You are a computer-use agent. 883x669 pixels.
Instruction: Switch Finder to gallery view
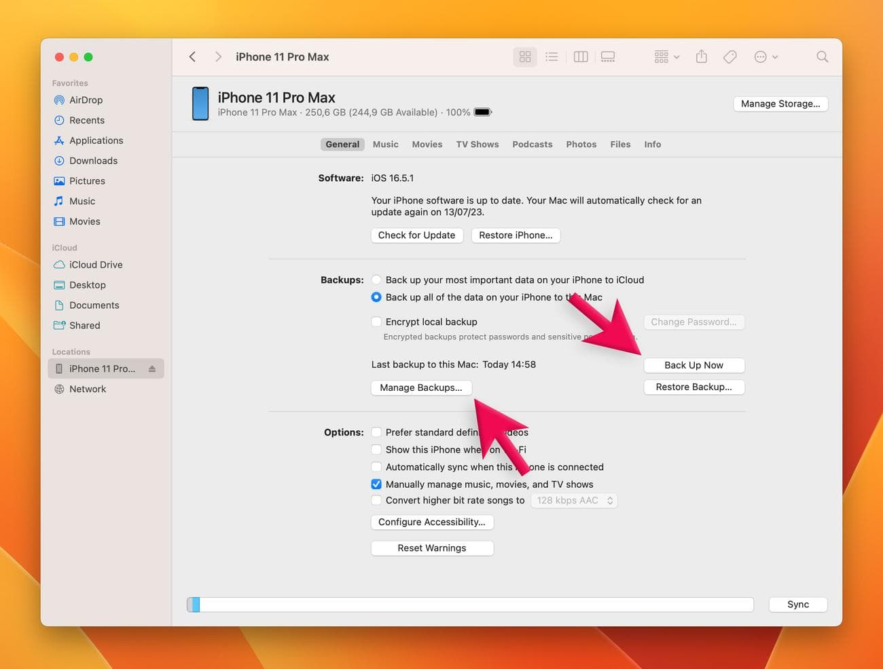608,57
